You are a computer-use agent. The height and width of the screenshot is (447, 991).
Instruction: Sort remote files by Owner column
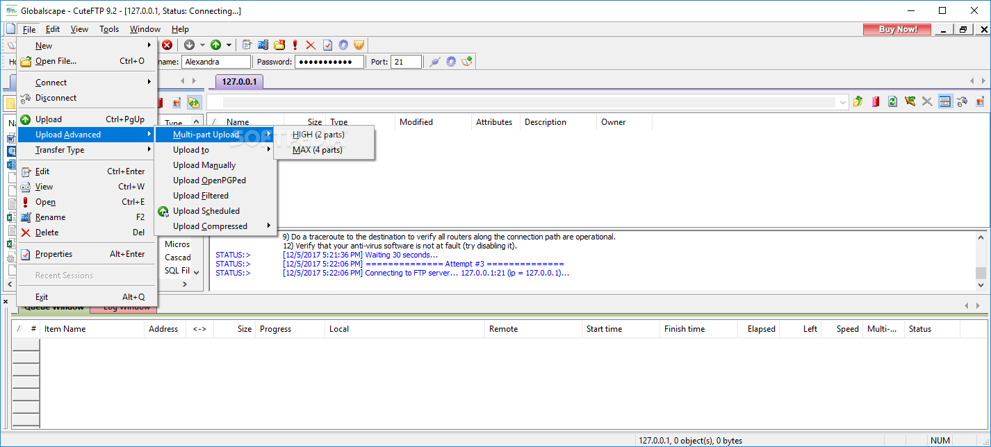pyautogui.click(x=624, y=122)
